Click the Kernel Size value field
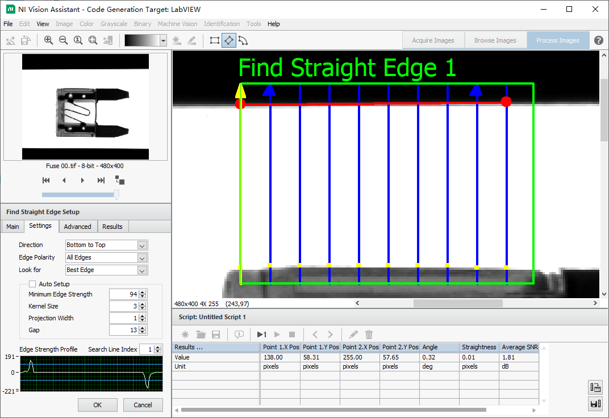 tap(124, 306)
